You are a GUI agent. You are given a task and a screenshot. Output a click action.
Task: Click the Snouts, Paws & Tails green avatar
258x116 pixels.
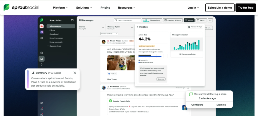[111, 101]
